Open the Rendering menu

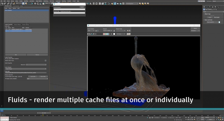pos(46,1)
